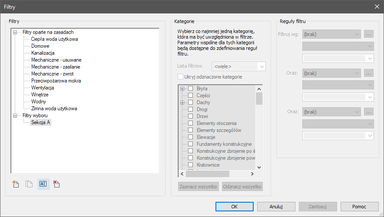Expand the Dachy category node

tap(182, 102)
